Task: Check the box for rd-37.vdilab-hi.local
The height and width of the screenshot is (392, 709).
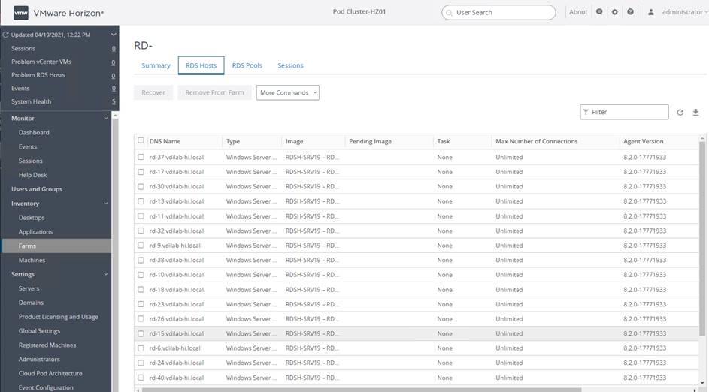Action: tap(141, 157)
